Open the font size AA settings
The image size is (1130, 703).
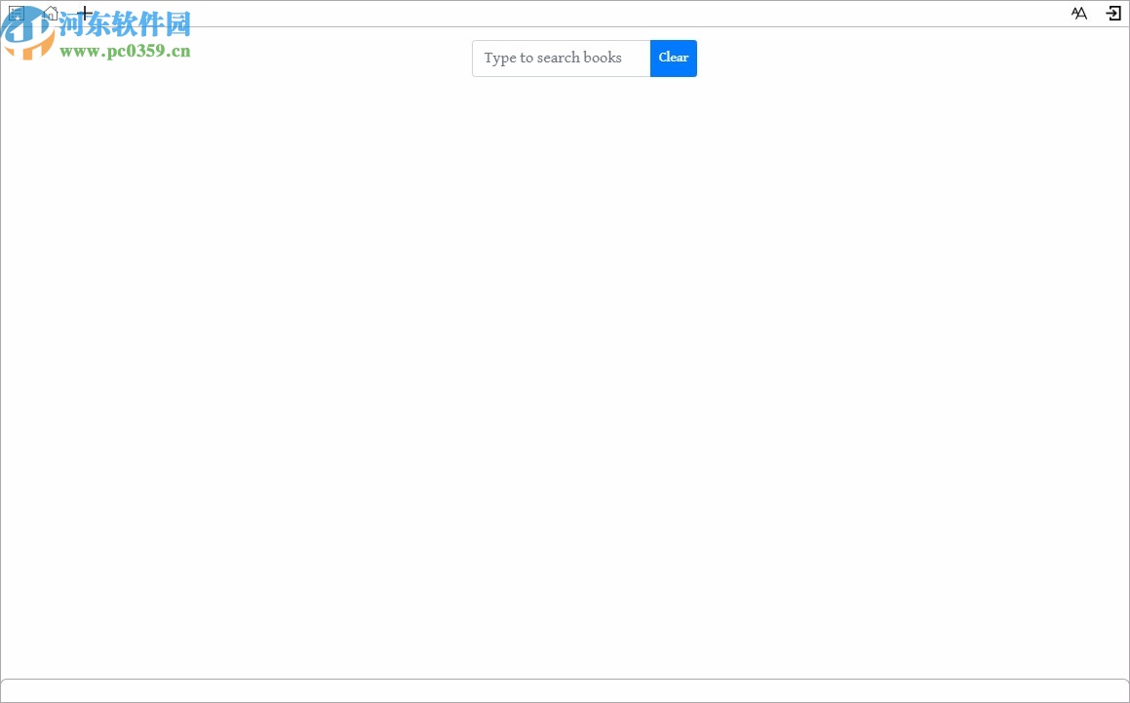(1079, 13)
